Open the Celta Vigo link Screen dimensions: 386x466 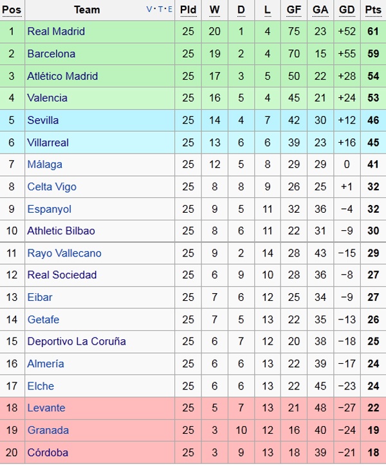pos(51,187)
